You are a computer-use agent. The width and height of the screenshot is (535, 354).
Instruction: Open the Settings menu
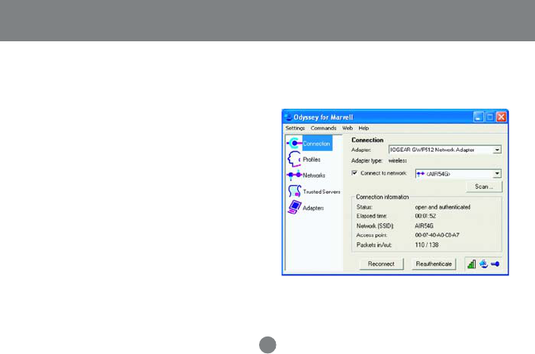coord(295,128)
